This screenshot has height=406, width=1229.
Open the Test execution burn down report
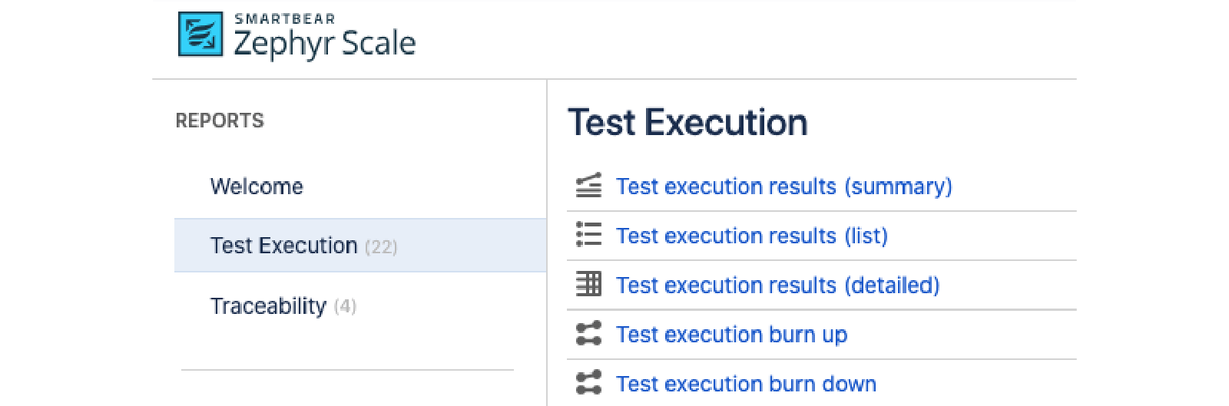pos(746,384)
